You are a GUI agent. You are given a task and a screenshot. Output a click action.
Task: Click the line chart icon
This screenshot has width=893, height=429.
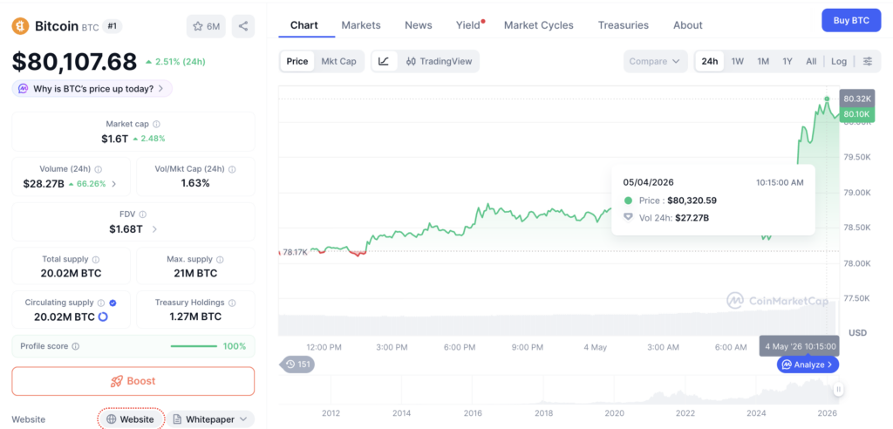pos(384,62)
